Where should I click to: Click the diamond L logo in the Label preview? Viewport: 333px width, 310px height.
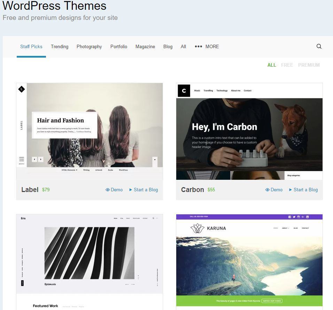[21, 89]
